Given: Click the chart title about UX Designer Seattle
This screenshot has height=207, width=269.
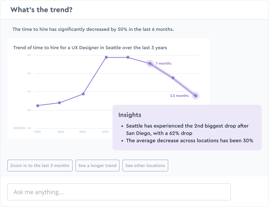Looking at the screenshot, I should coord(90,48).
